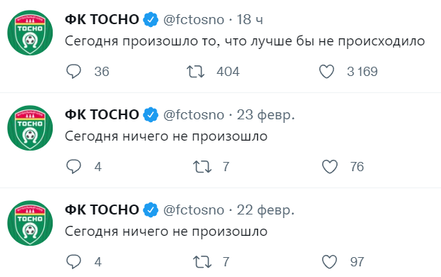This screenshot has width=441, height=277.
Task: Click verified badge on the top tweet
Action: click(x=151, y=20)
